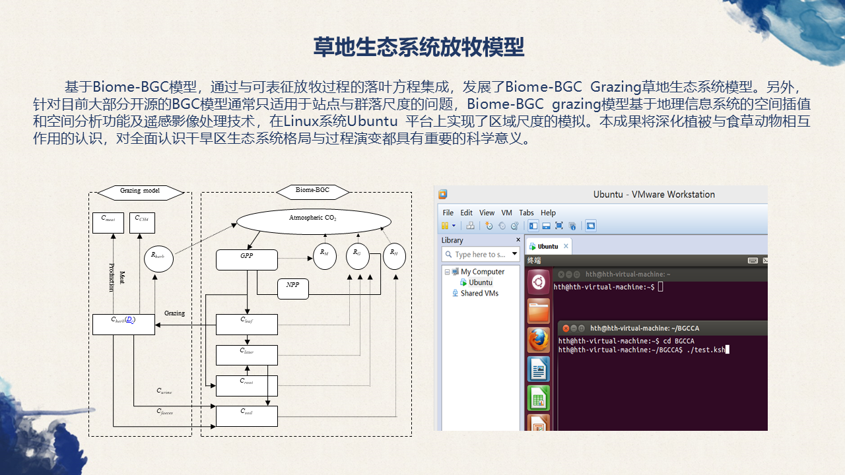Open the File menu

point(448,212)
